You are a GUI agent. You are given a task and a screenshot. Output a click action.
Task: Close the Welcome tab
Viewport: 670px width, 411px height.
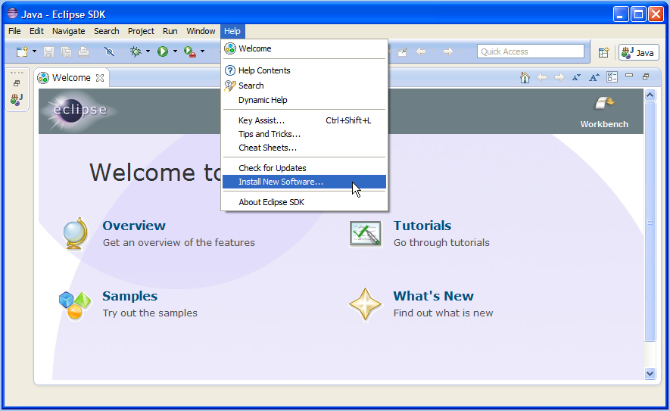[100, 78]
